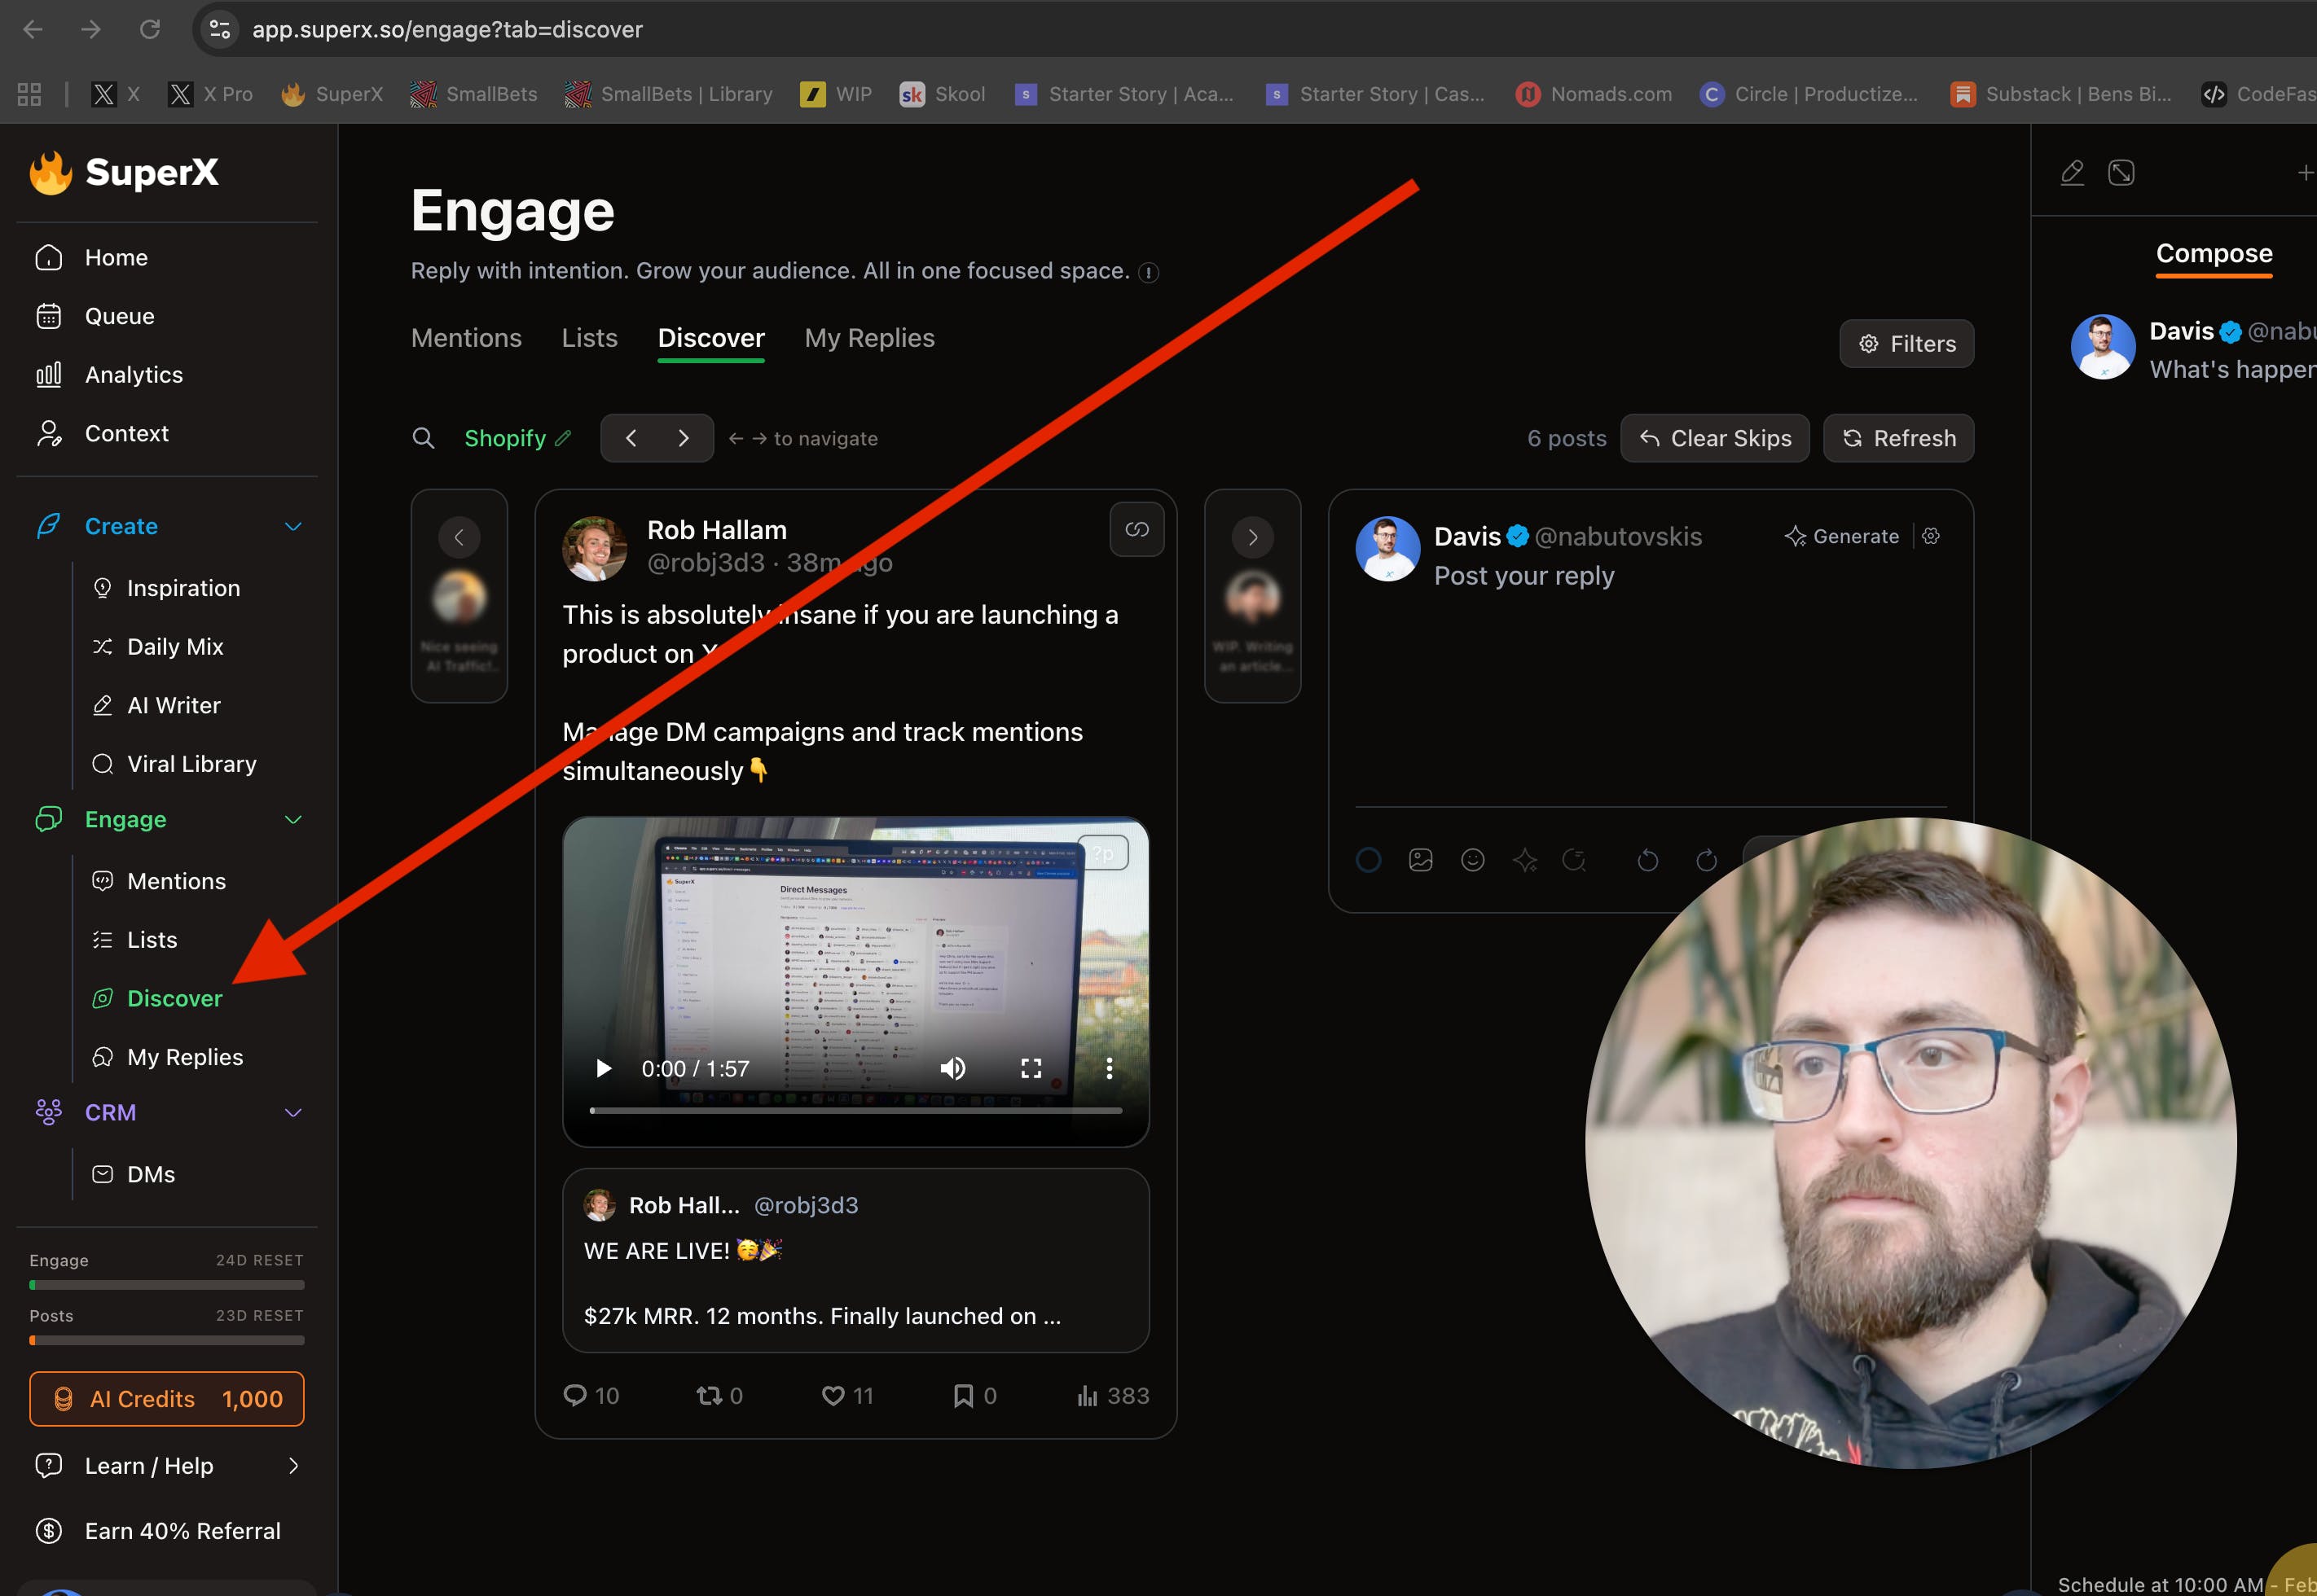Click the Clear Skips button
This screenshot has height=1596, width=2317.
click(x=1714, y=438)
